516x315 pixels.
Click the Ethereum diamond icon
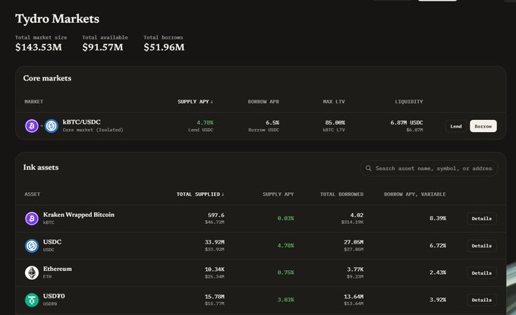click(32, 272)
